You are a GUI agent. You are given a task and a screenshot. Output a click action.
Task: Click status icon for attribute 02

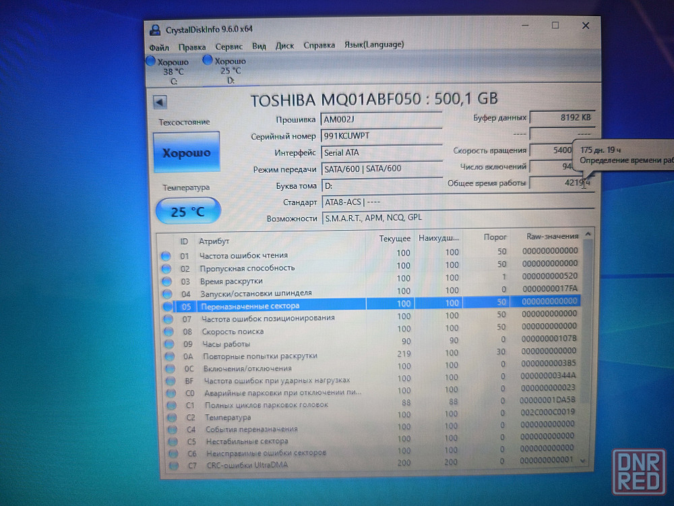166,269
